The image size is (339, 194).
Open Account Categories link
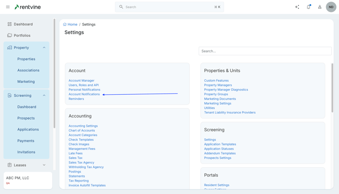coord(83,135)
